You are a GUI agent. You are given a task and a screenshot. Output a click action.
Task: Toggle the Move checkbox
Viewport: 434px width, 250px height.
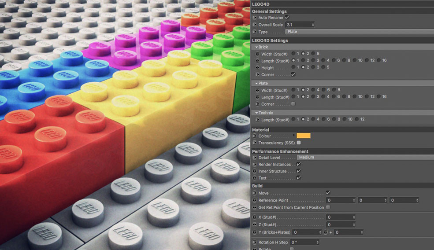click(x=328, y=193)
